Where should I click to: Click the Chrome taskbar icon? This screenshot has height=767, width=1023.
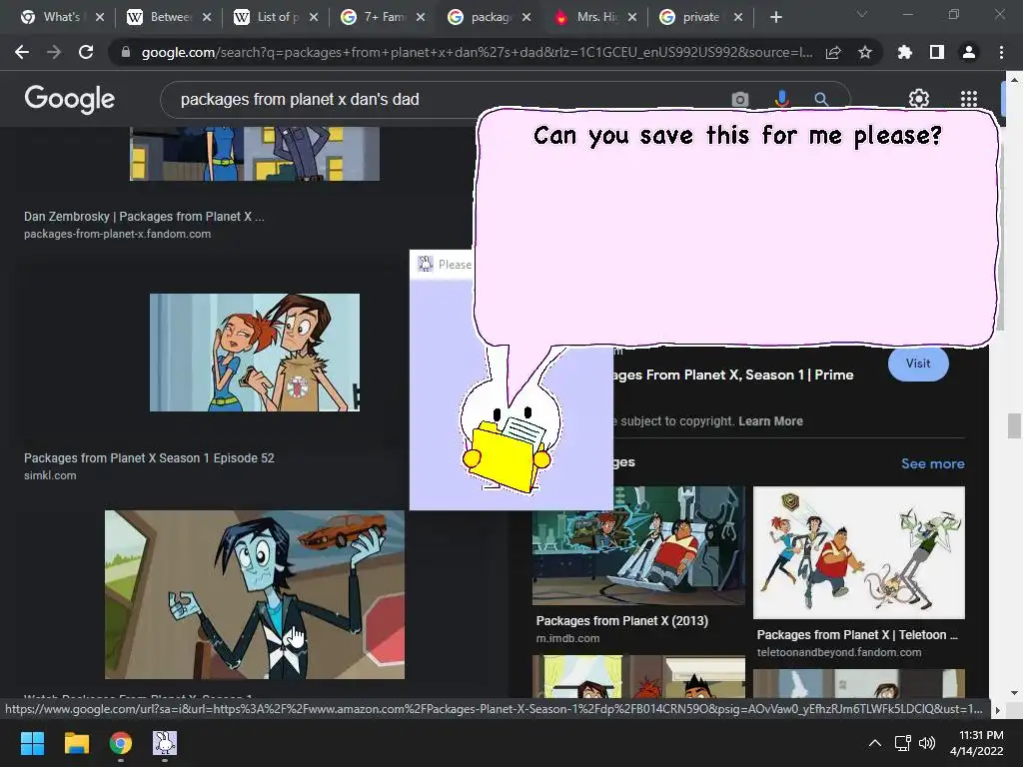[x=121, y=743]
